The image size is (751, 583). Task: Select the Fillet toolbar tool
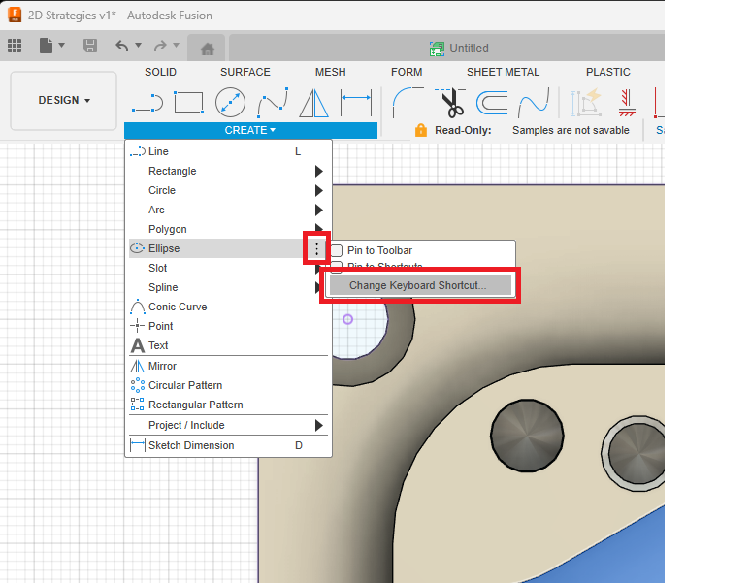[408, 103]
